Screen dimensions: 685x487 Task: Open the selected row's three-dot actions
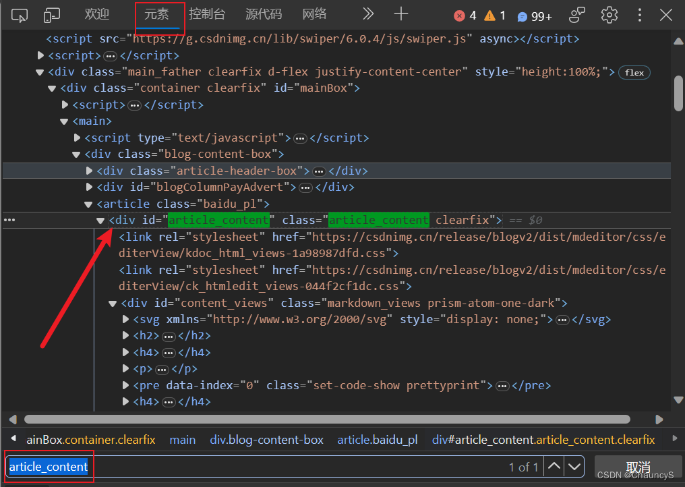(x=9, y=220)
